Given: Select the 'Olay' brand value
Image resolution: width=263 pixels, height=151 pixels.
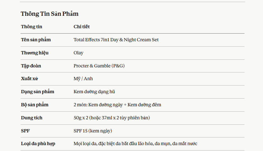Looking at the screenshot, I should point(78,53).
